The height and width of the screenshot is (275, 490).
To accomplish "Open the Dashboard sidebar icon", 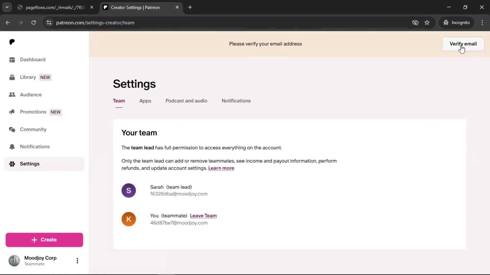I will 12,60.
